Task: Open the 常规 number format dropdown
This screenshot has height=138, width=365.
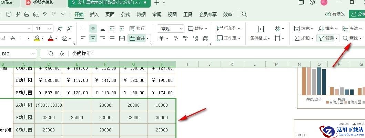Action: click(x=171, y=29)
